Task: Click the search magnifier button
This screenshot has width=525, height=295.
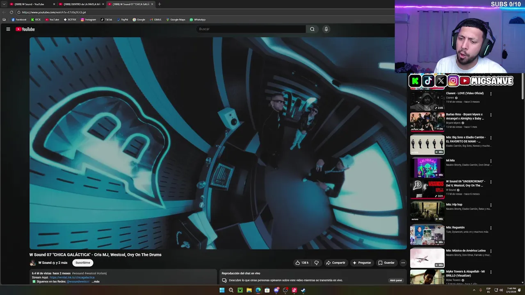Action: click(x=312, y=29)
